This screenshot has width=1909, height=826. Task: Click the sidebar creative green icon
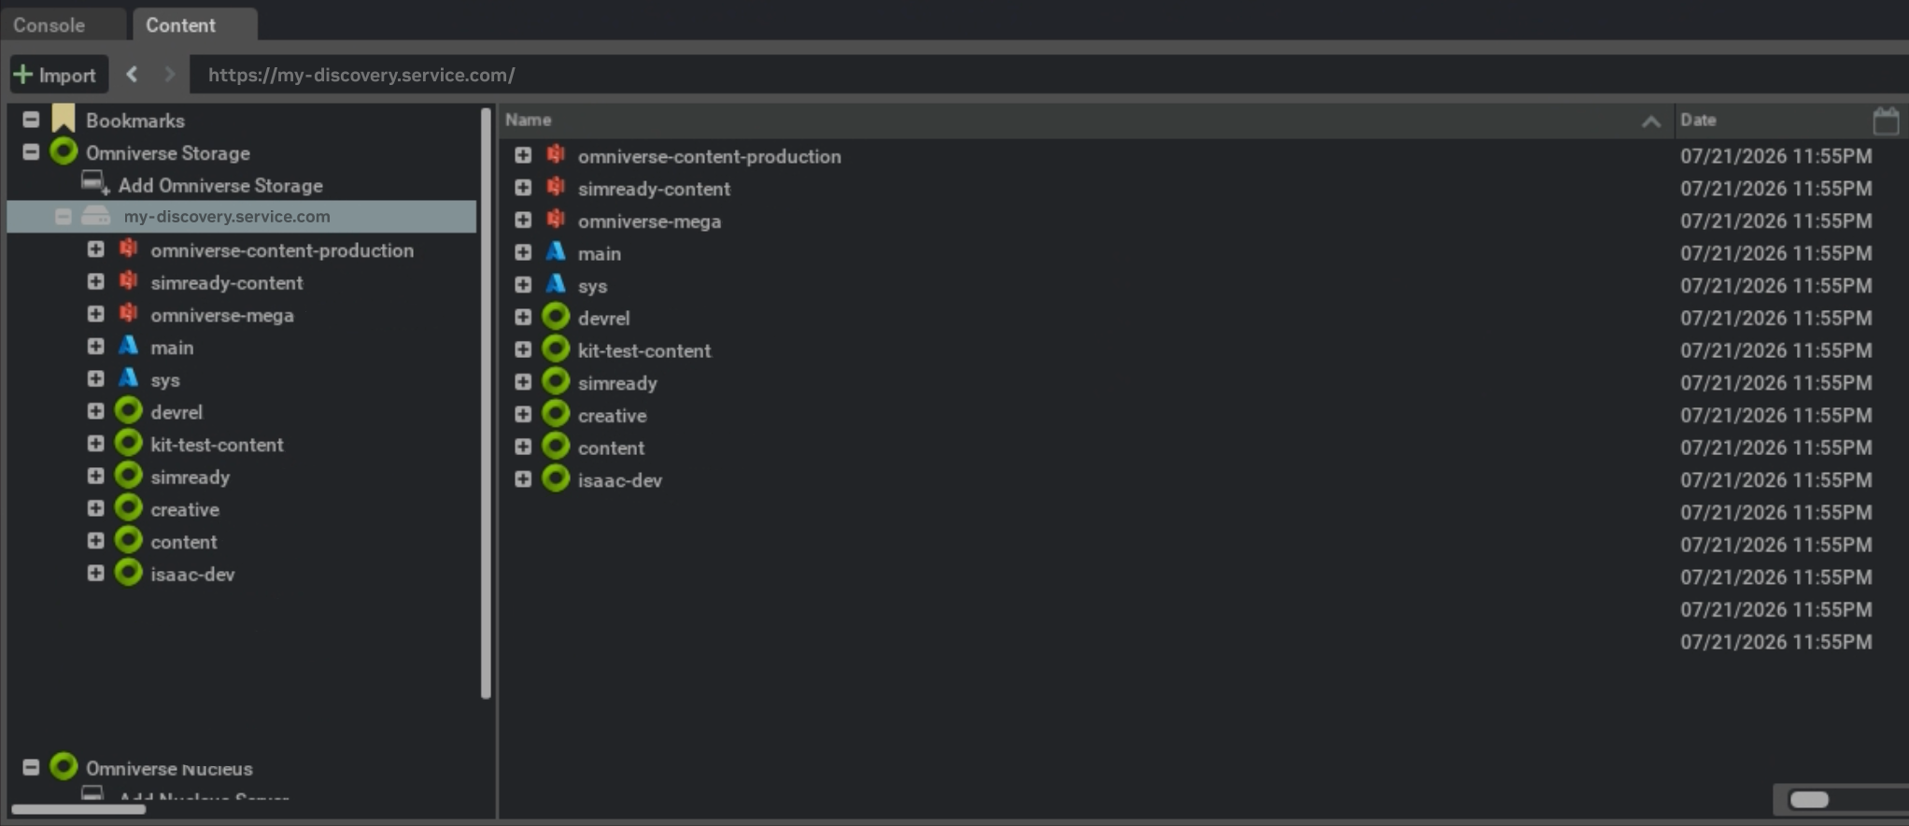tap(129, 508)
